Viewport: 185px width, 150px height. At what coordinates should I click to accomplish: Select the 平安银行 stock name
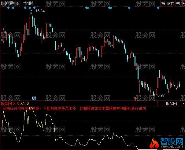(28, 3)
